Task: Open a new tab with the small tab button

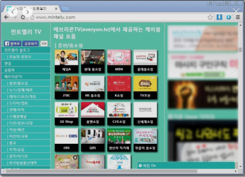Action: [65, 9]
